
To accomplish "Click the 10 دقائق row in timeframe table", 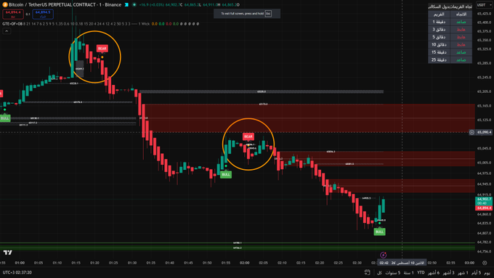I will point(450,45).
